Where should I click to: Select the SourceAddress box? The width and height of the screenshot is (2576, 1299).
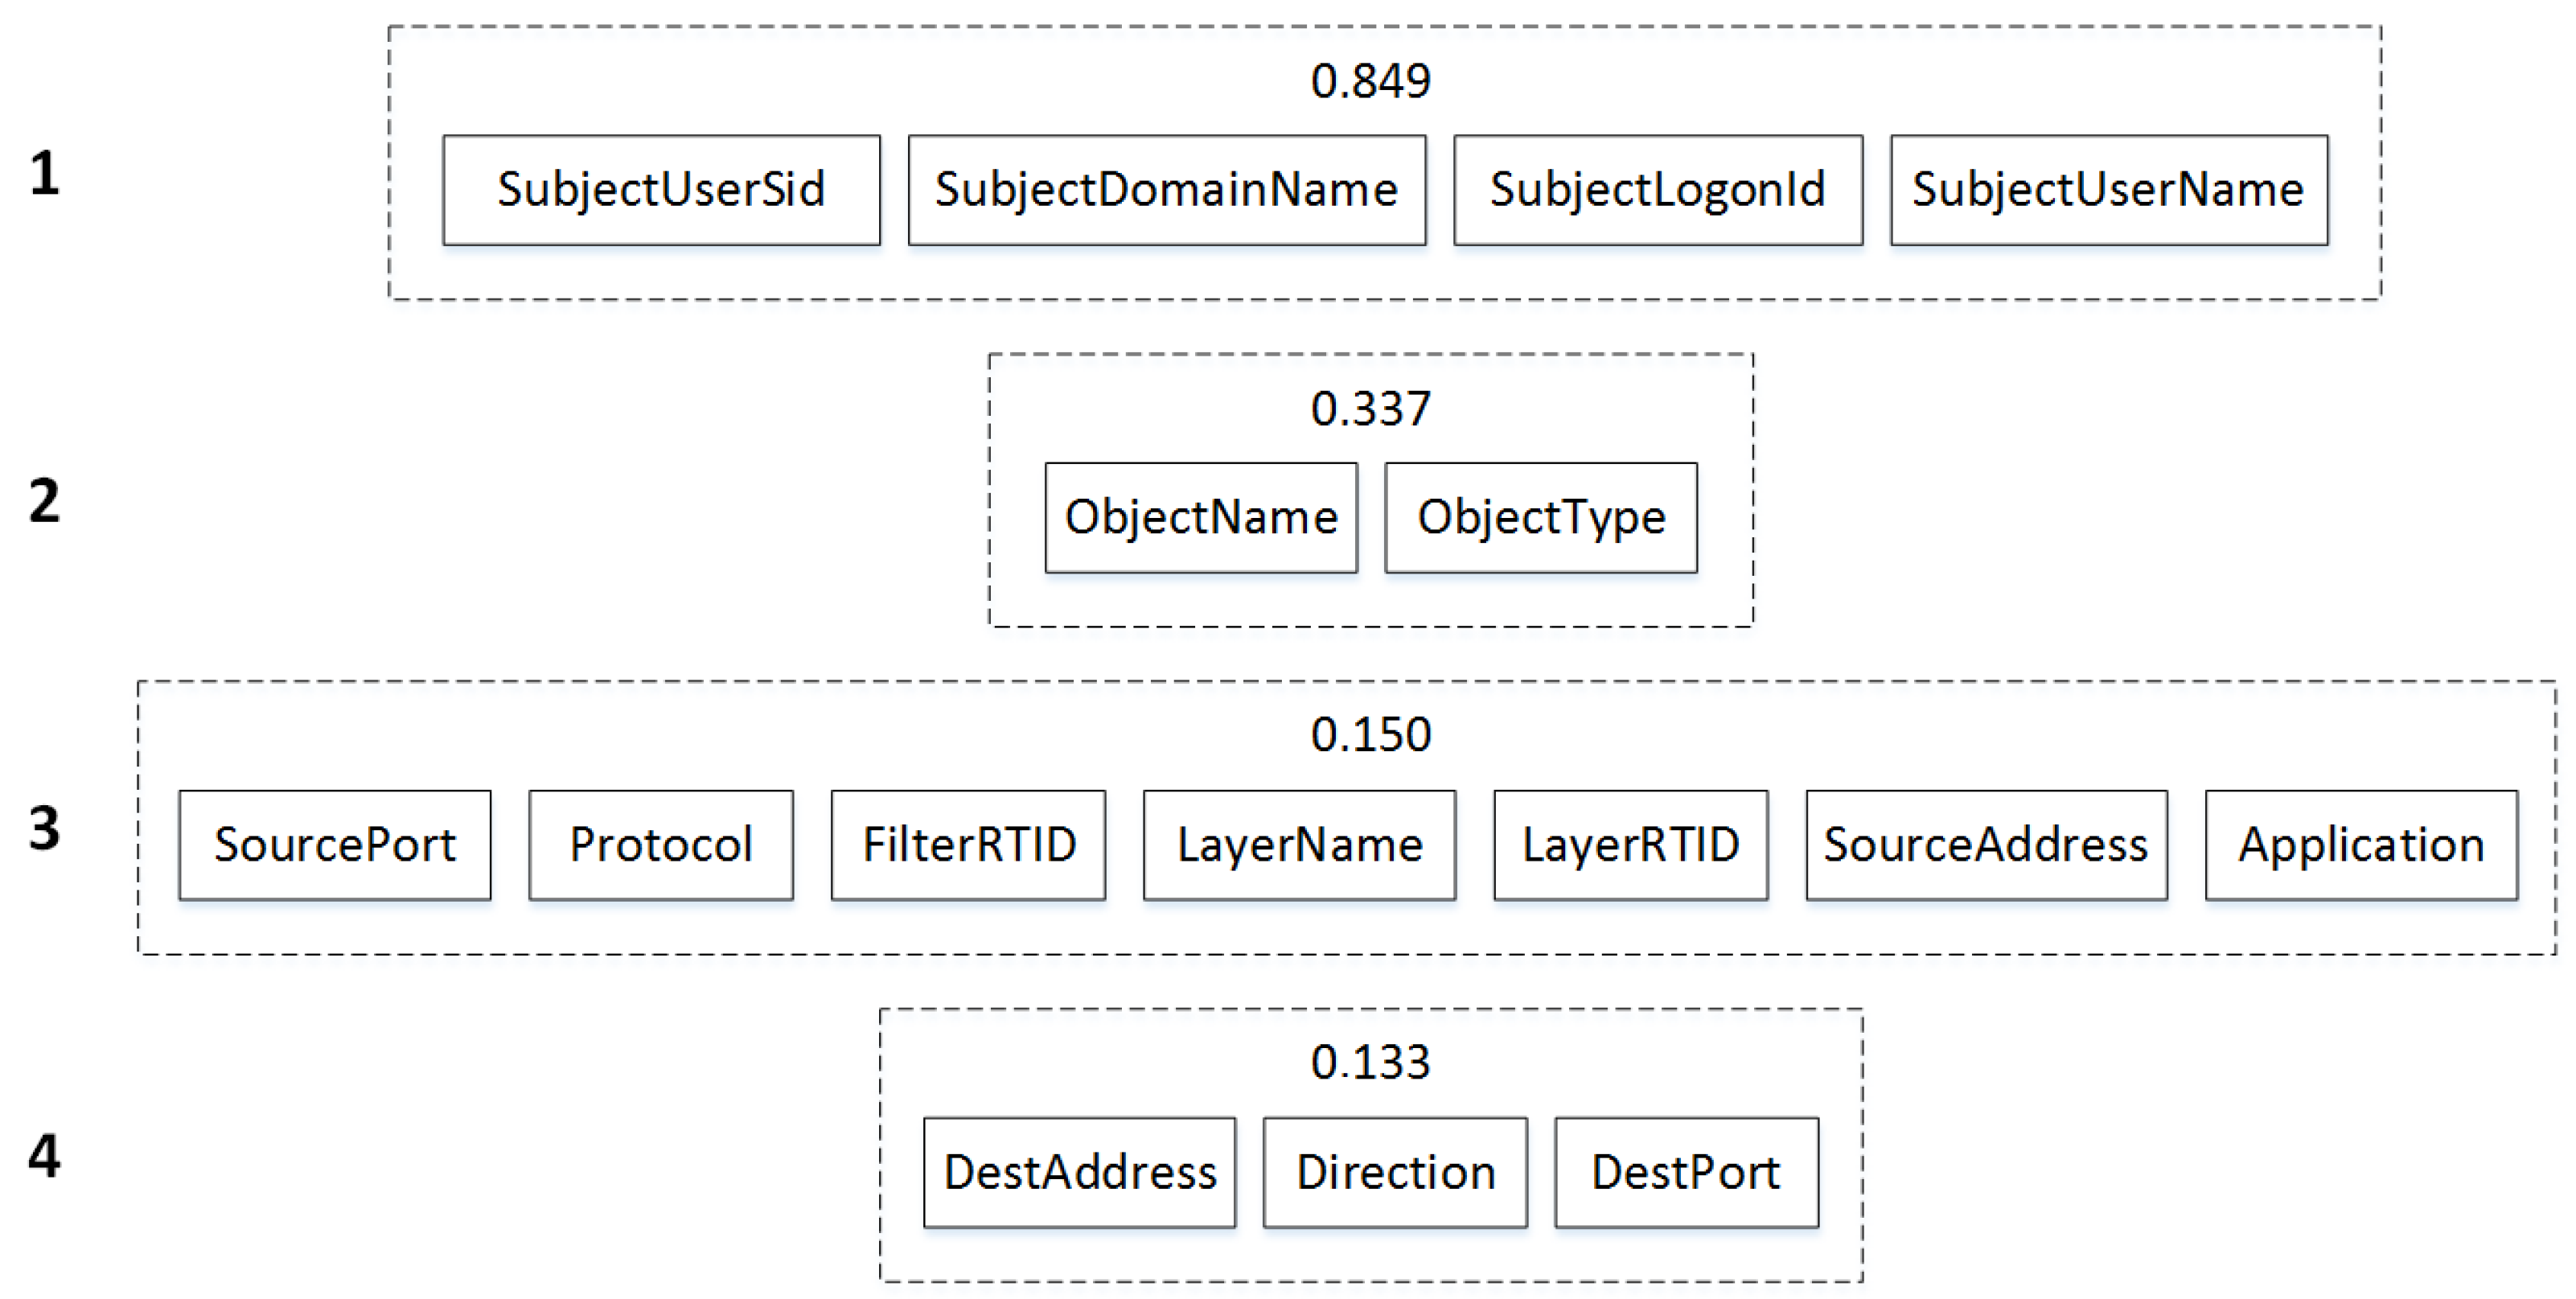pos(1986,845)
